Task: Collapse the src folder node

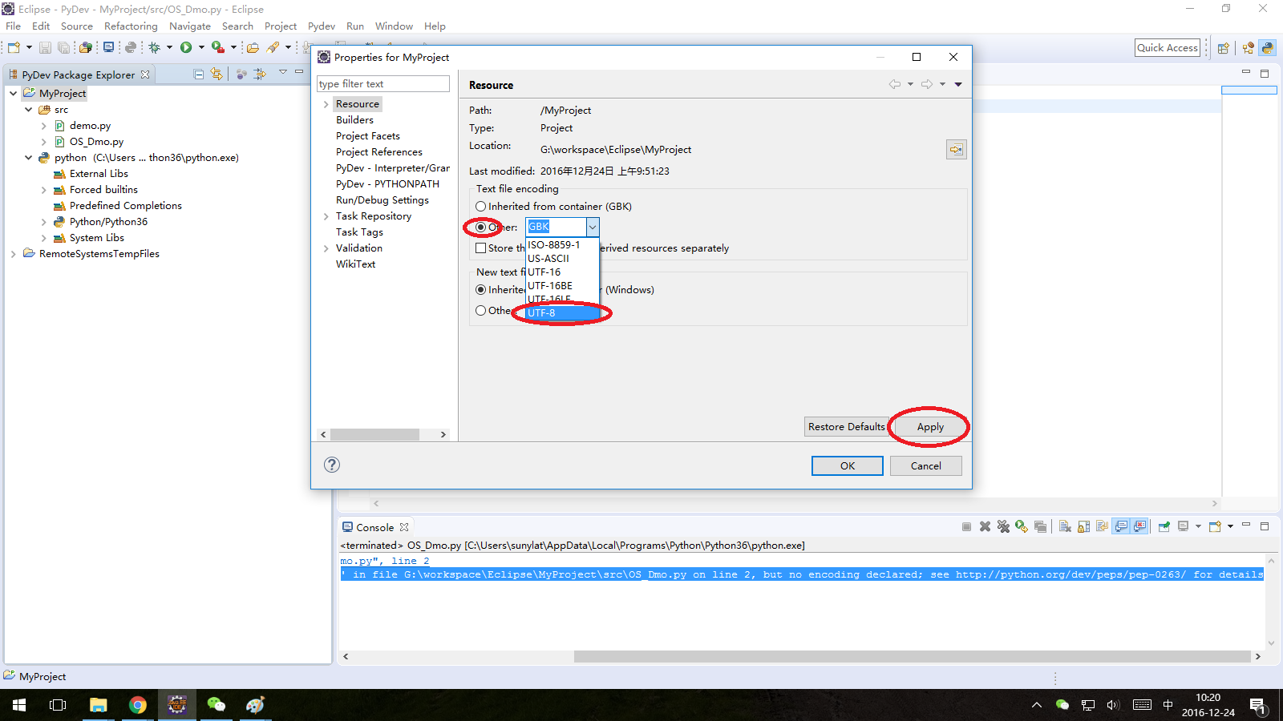Action: pos(28,110)
